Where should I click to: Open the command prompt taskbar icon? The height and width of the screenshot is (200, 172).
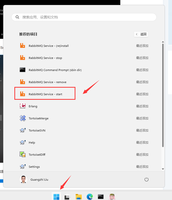click(x=101, y=196)
